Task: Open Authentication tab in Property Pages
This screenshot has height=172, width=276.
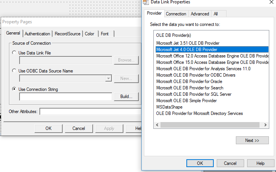Action: (37, 34)
